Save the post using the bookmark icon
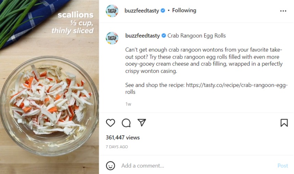 284,123
